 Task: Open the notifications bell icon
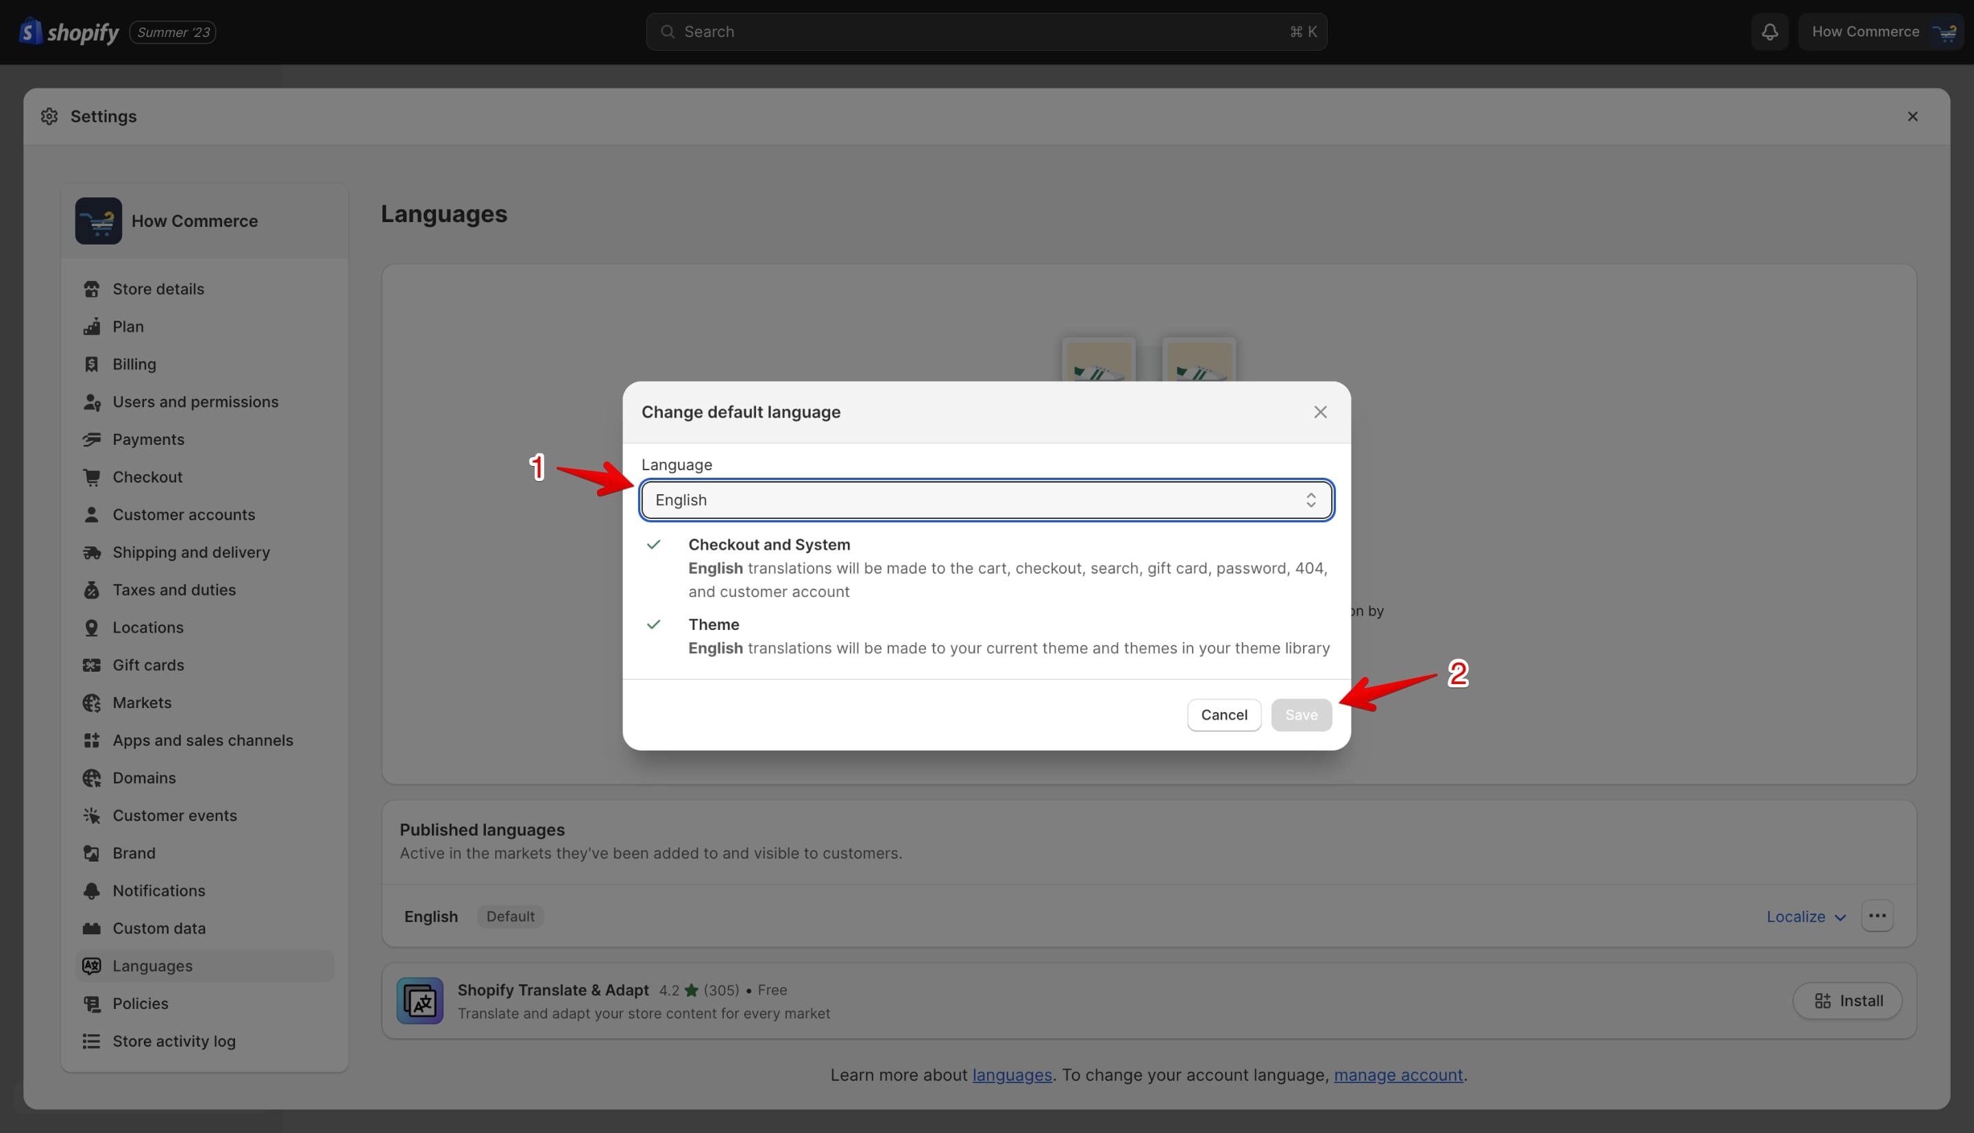(1769, 32)
